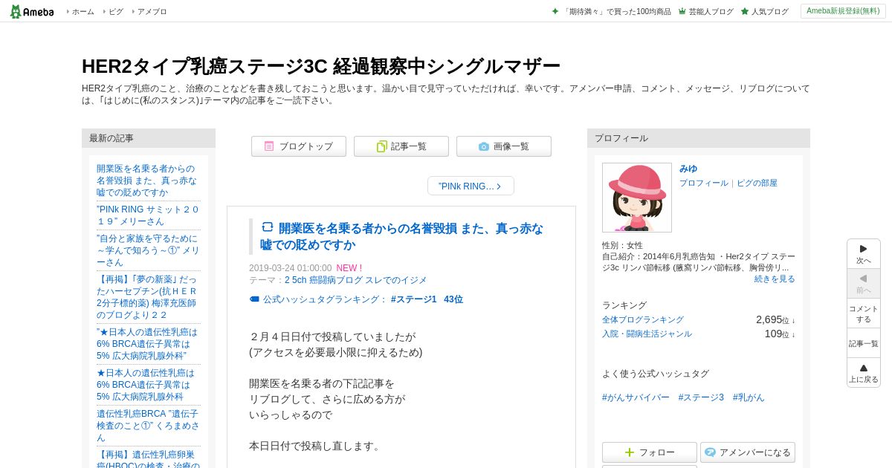Click the speech bubble icon on アメンバーになる
This screenshot has height=468, width=892.
711,452
